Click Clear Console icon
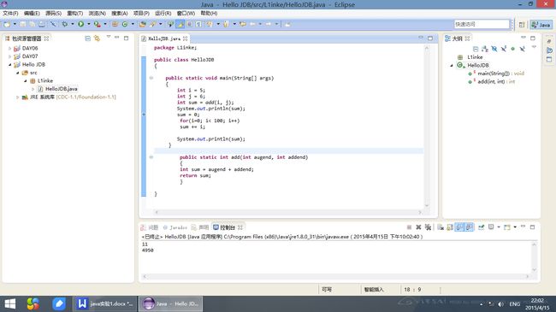The image size is (556, 312). pyautogui.click(x=441, y=227)
